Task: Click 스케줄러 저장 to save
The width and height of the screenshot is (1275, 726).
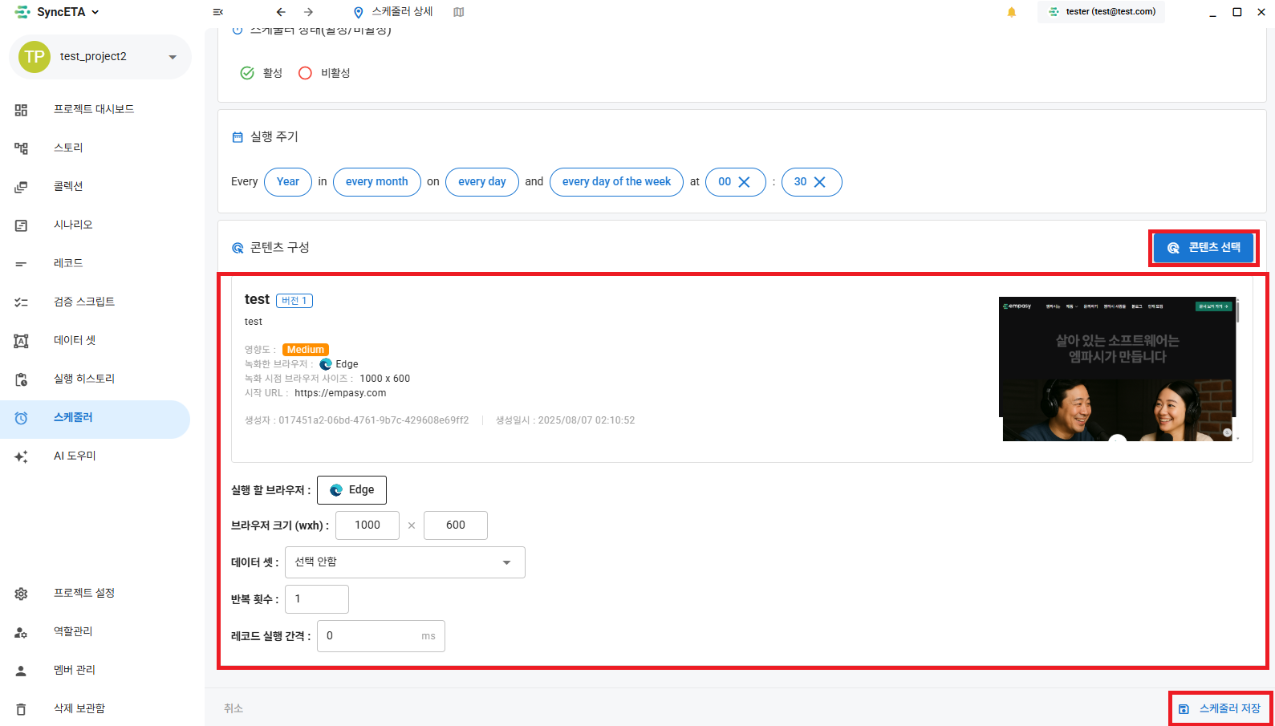Action: coord(1220,709)
